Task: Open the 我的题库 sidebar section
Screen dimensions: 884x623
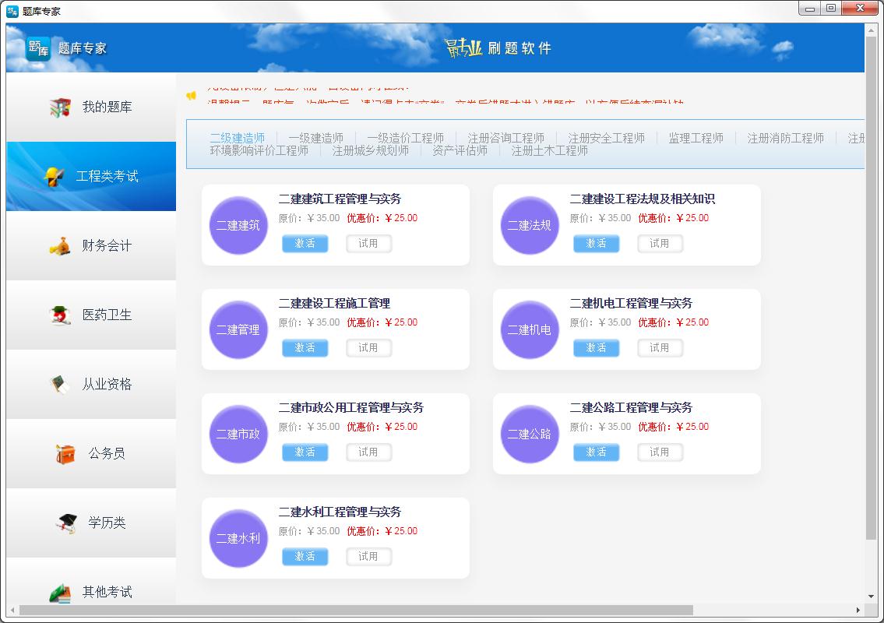Action: [x=90, y=107]
